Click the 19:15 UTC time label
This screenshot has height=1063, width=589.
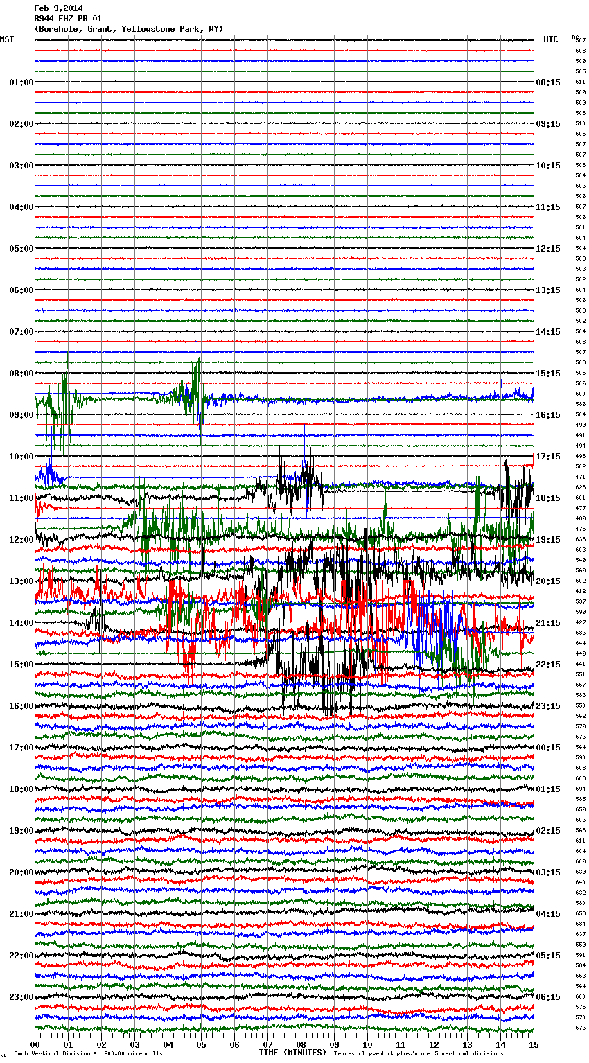tap(548, 540)
